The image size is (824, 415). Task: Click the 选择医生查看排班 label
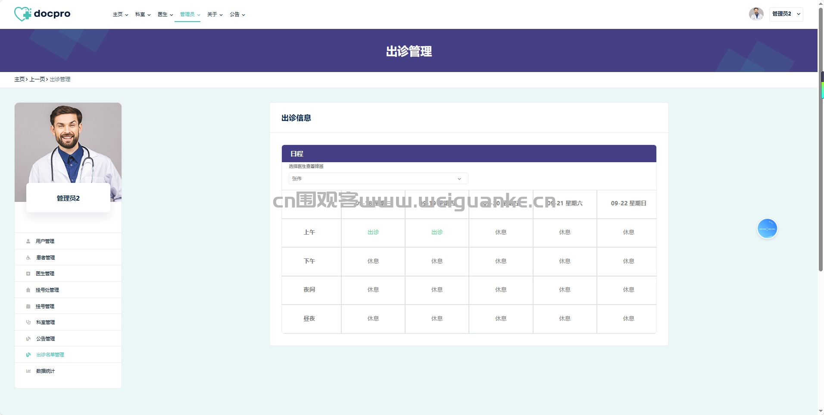tap(306, 167)
